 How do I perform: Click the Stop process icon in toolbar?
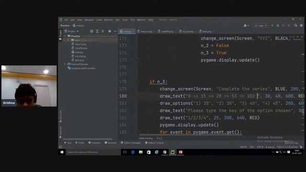tap(289, 25)
